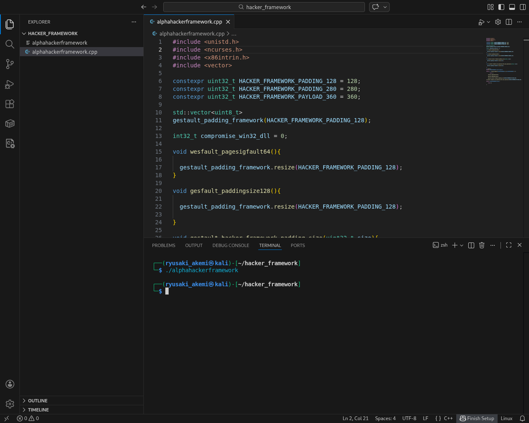Click the Finish Setup status button
The image size is (529, 423).
pyautogui.click(x=477, y=418)
